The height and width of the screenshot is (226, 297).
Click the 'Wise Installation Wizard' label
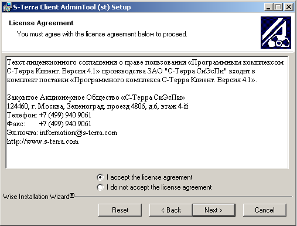39,197
